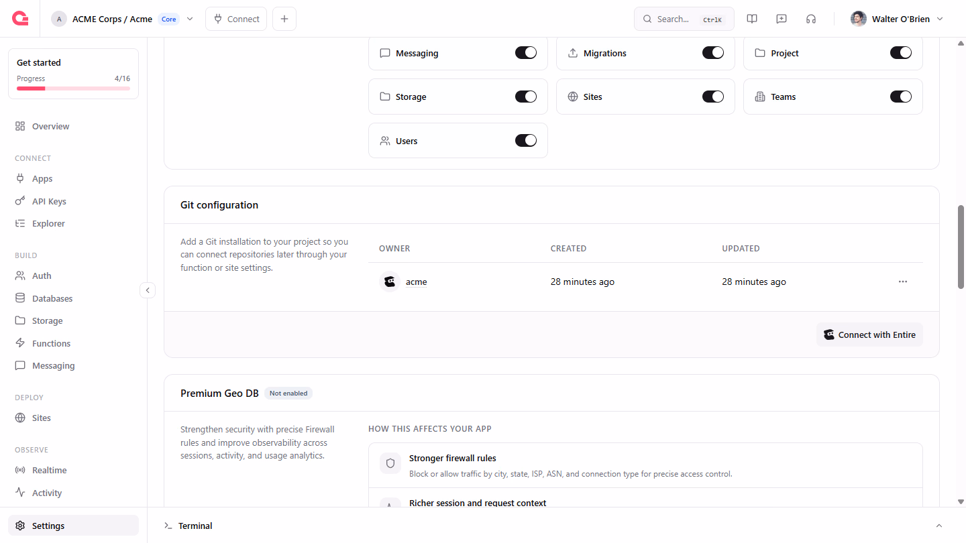Click the organization 'A' avatar badge

[x=59, y=19]
